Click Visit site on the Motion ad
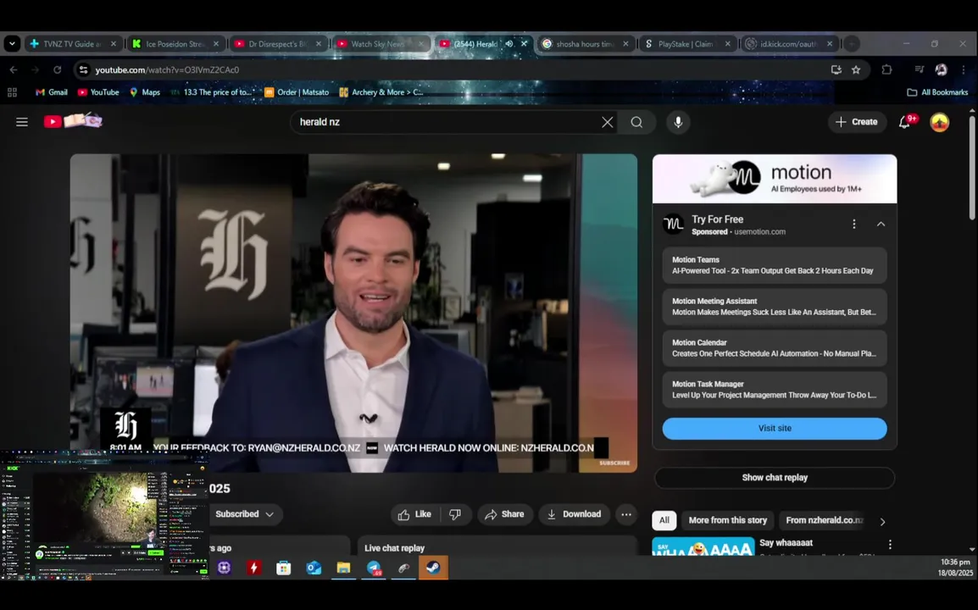The height and width of the screenshot is (610, 978). pyautogui.click(x=774, y=429)
